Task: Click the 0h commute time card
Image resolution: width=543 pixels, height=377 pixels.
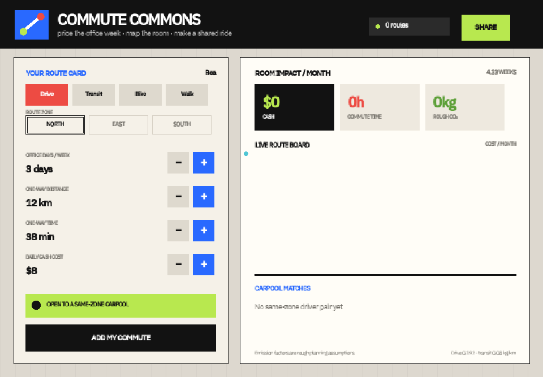Action: 380,107
